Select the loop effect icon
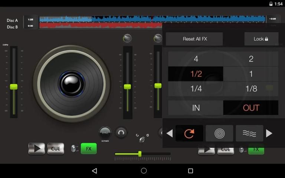The height and width of the screenshot is (178, 285). (x=189, y=133)
